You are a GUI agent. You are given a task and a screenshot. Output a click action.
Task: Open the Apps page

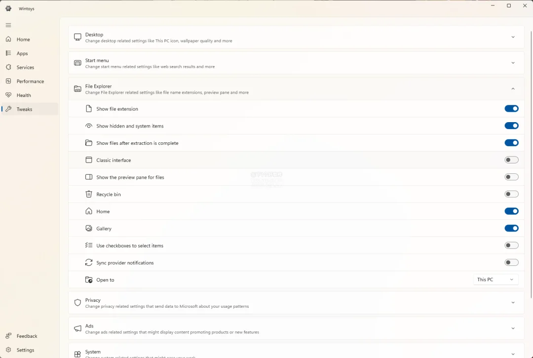30,53
